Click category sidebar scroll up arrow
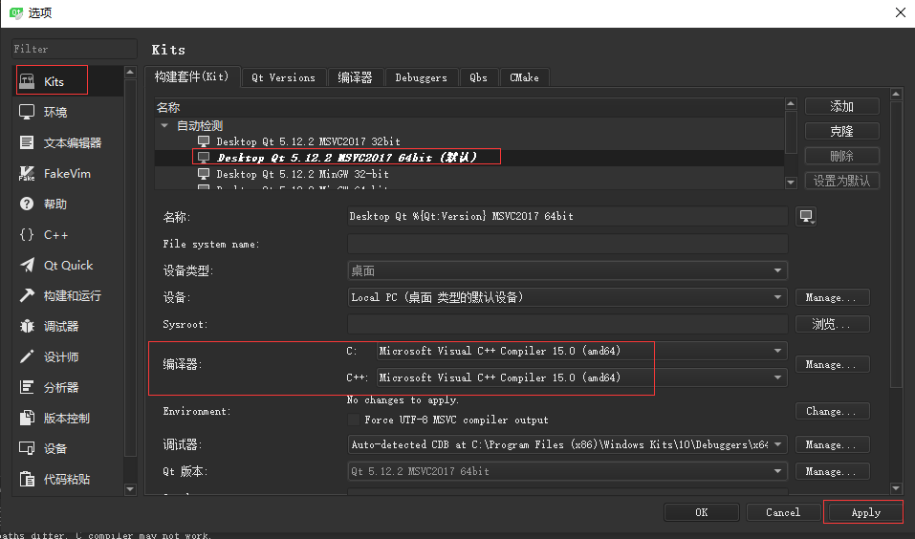Viewport: 915px width, 539px height. pyautogui.click(x=130, y=72)
